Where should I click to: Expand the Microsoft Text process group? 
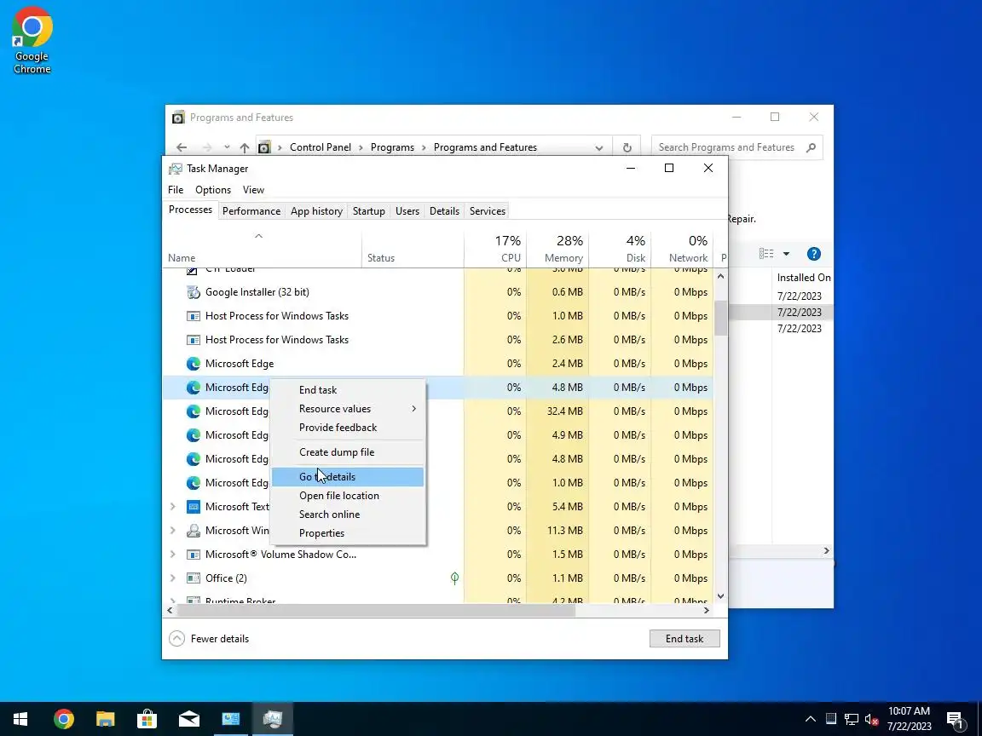pyautogui.click(x=173, y=507)
